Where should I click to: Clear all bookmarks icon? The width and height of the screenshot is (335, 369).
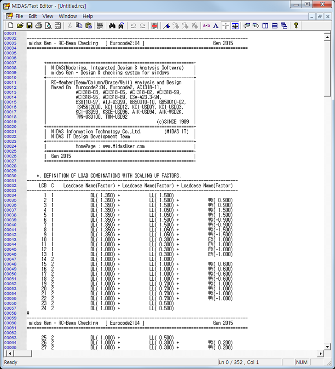(x=195, y=26)
